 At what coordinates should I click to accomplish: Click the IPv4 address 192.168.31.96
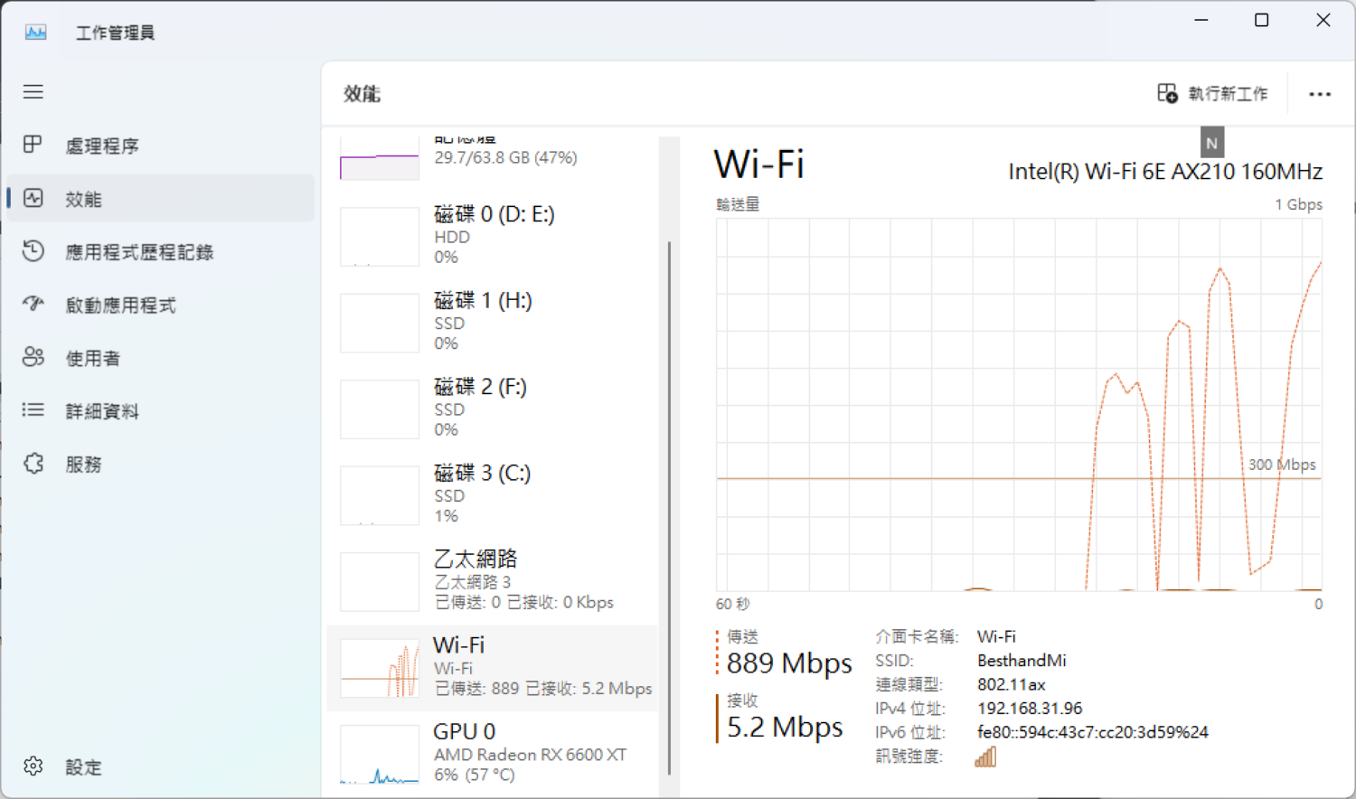pyautogui.click(x=1030, y=709)
